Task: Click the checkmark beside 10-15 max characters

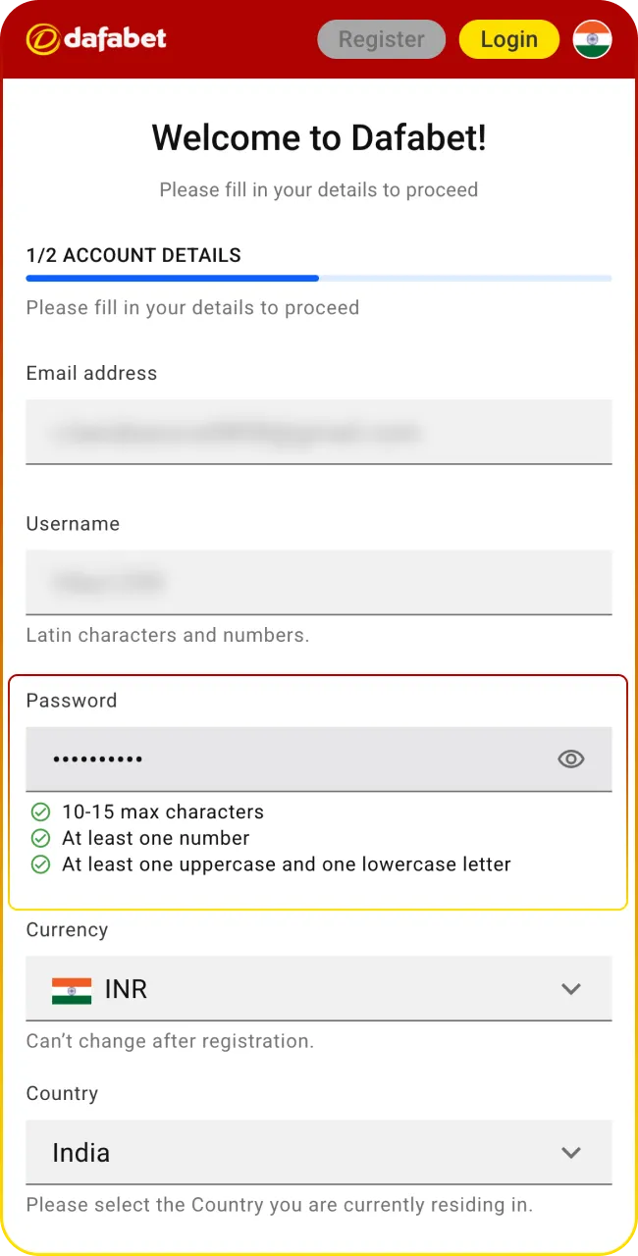Action: [x=40, y=811]
